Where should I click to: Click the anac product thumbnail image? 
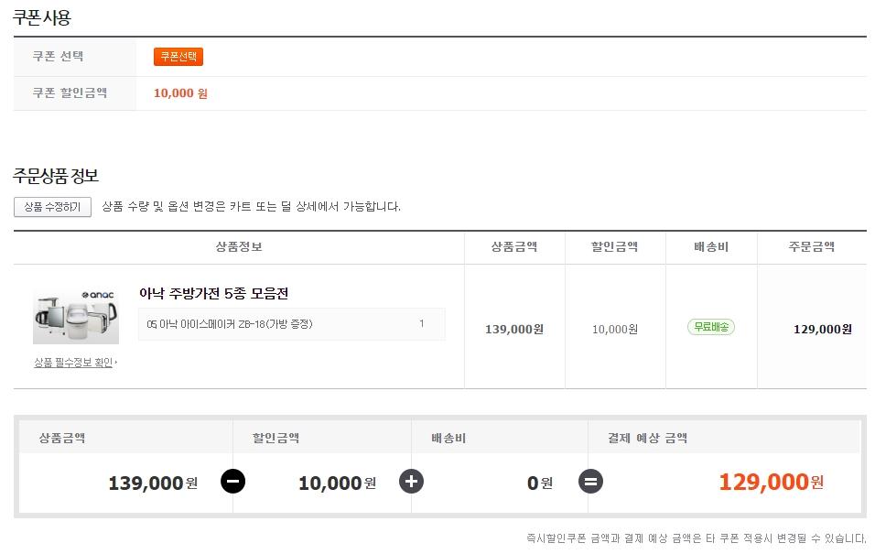76,316
